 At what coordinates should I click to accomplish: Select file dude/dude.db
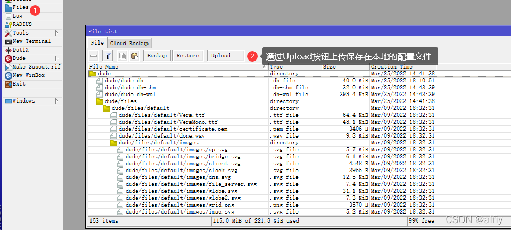(x=262, y=80)
